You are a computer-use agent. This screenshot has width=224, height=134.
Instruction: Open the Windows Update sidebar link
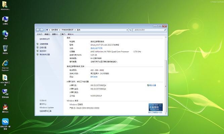click(x=47, y=108)
